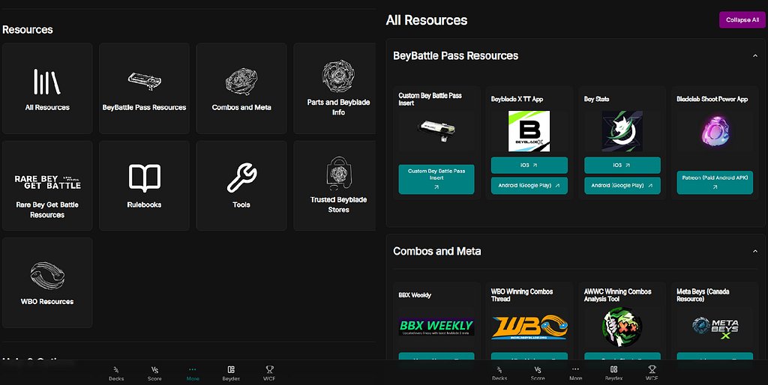
Task: Open the Rare Bey Get Battle Resources tile
Action: click(x=47, y=186)
